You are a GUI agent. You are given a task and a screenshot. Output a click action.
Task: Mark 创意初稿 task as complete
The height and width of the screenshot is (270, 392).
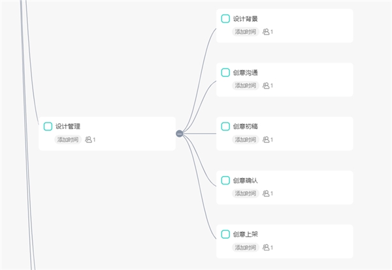(225, 127)
